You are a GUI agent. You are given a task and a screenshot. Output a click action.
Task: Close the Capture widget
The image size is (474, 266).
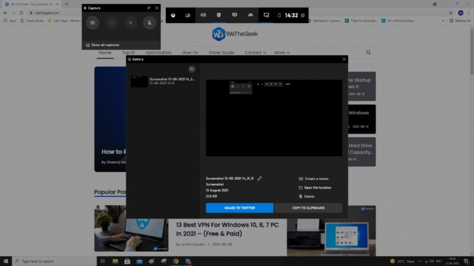pos(156,8)
